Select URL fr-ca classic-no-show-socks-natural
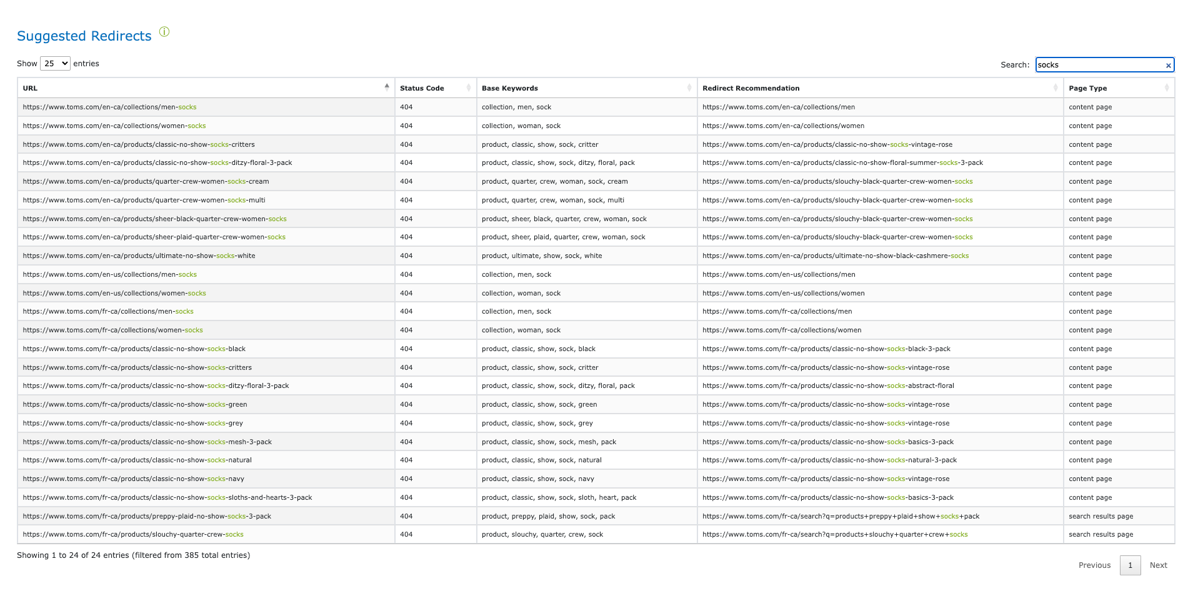Viewport: 1193px width, 591px height. pyautogui.click(x=137, y=460)
